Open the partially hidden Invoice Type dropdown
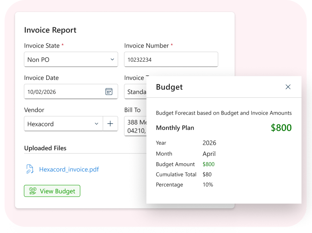 (x=135, y=91)
